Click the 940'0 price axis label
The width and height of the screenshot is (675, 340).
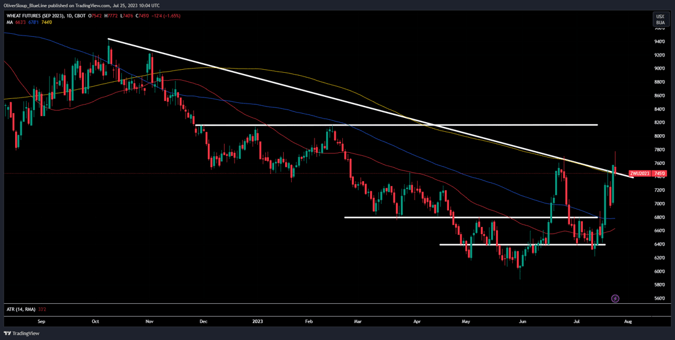(x=660, y=42)
